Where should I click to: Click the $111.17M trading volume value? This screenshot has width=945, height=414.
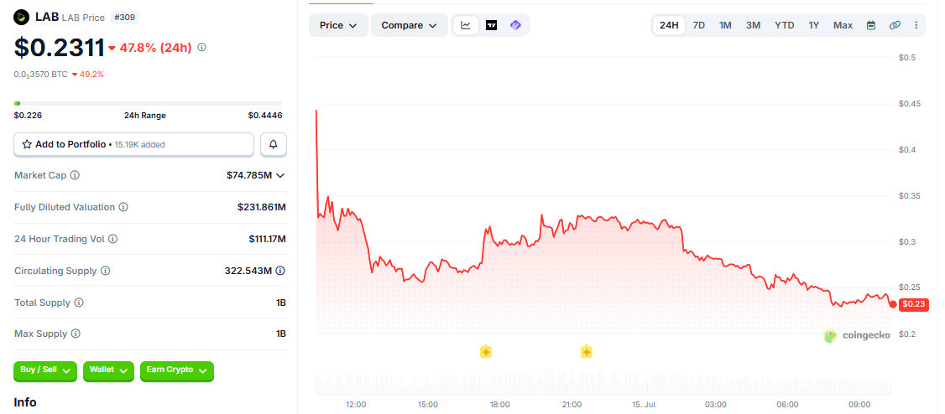click(267, 239)
